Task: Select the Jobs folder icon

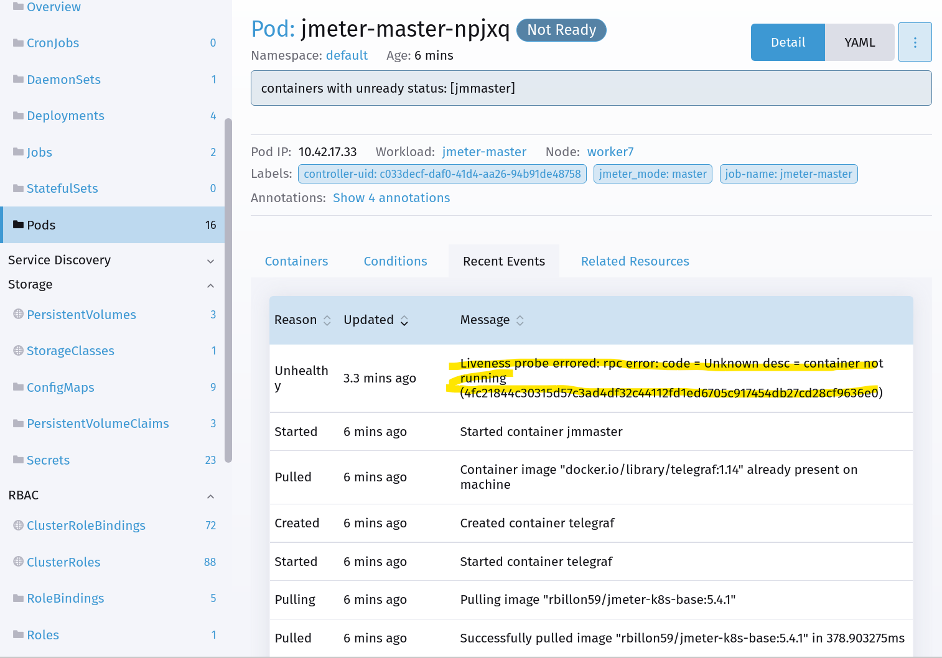Action: pos(17,152)
